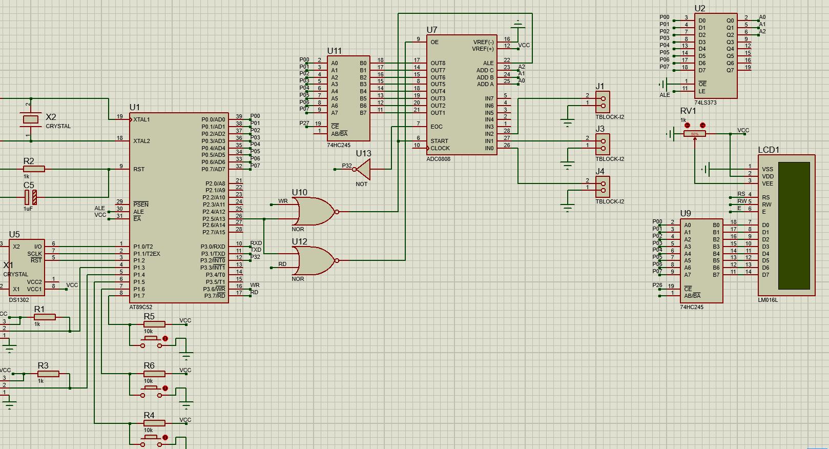829x449 pixels.
Task: Click ground symbol above U7 VREF pins
Action: (518, 24)
